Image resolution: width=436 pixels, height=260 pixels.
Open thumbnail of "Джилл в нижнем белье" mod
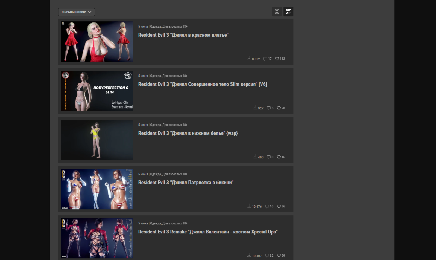[97, 140]
